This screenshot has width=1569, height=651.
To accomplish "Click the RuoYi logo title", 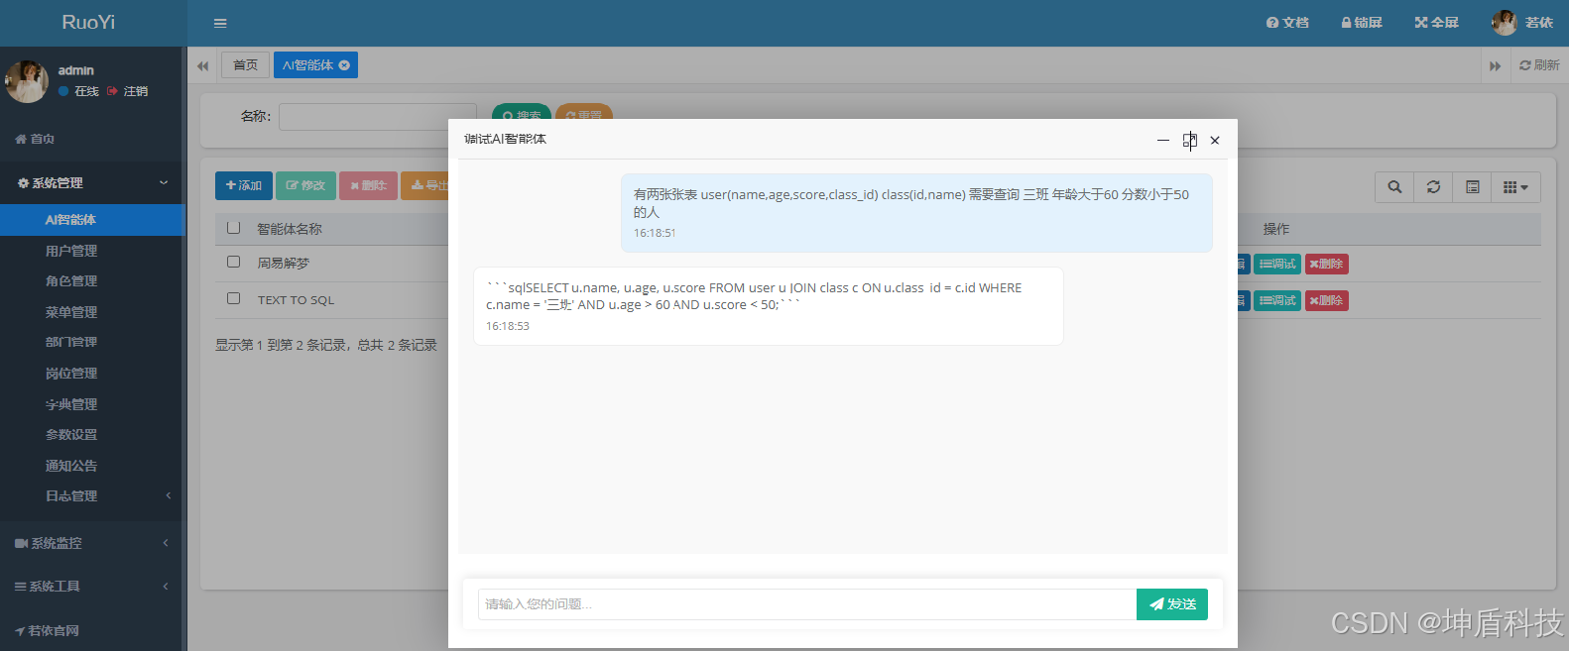I will [88, 22].
